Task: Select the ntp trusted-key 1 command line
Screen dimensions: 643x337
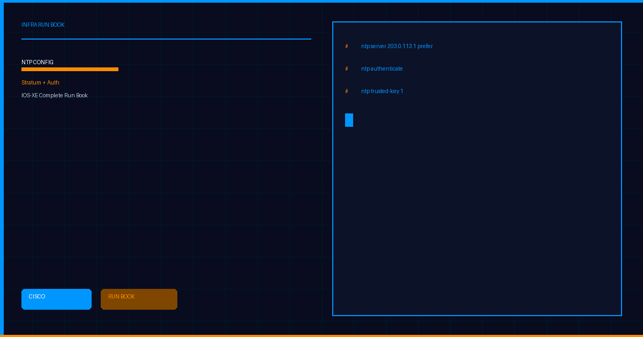Action: click(382, 91)
